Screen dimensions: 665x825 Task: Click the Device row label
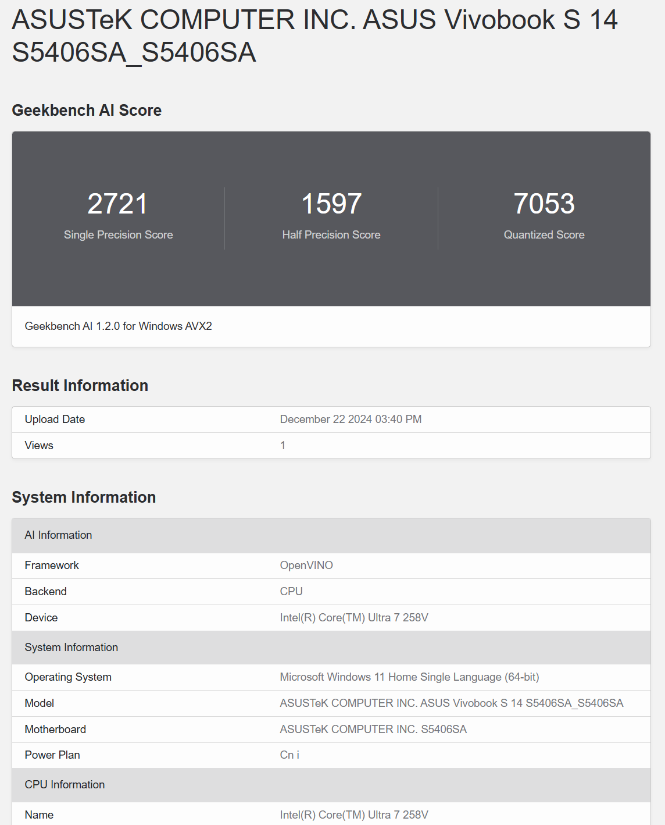(41, 618)
